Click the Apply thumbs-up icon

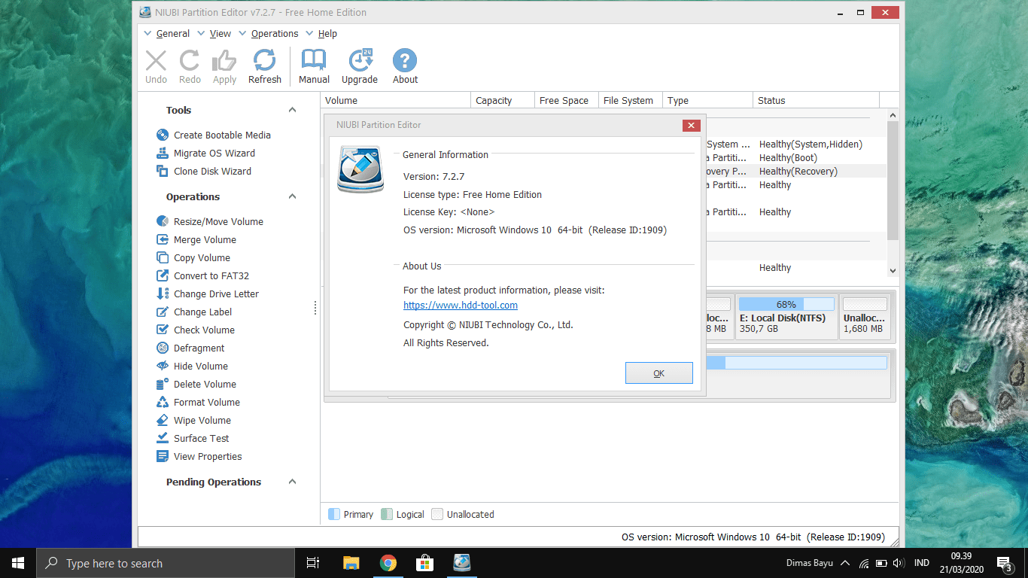(x=224, y=61)
